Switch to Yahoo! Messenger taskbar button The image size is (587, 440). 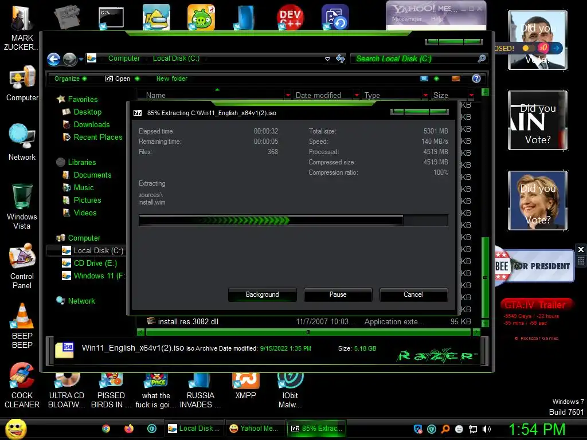coord(254,429)
